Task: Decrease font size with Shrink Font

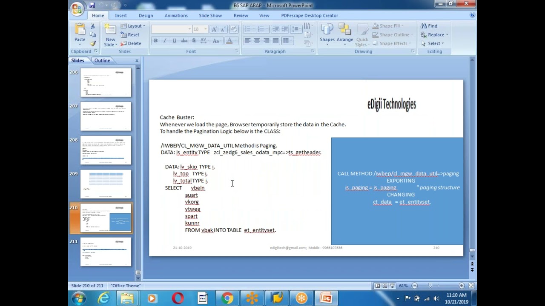Action: pos(223,29)
